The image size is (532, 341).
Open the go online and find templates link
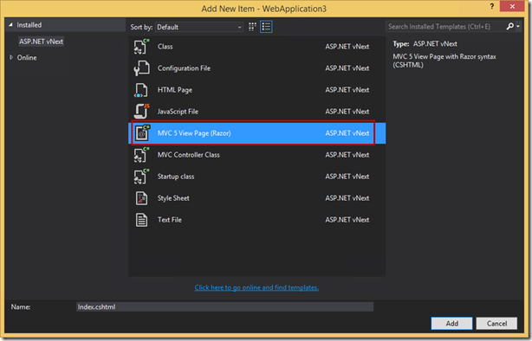[x=256, y=287]
